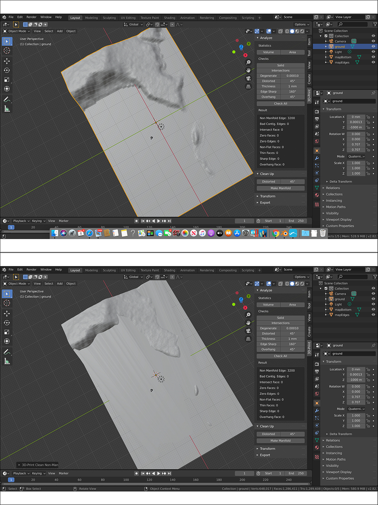378x505 pixels.
Task: Select the Annotate pencil tool in upper screenshot
Action: (x=7, y=99)
